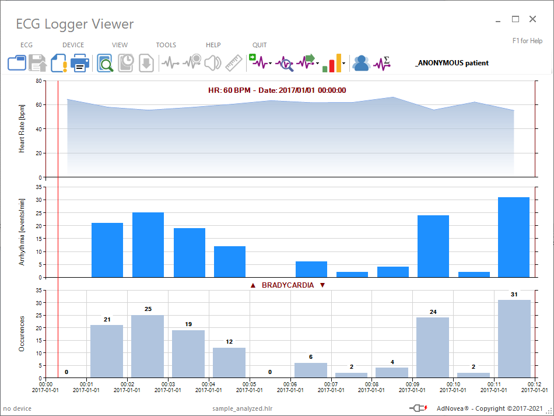Click the F1 for Help text
The width and height of the screenshot is (554, 416).
[527, 41]
